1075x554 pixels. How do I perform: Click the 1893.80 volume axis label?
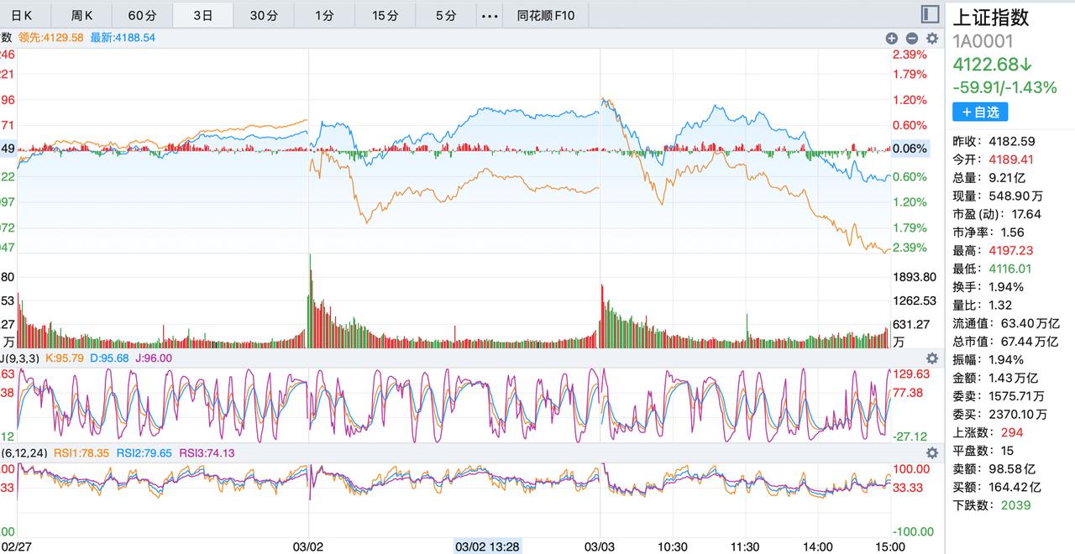pos(914,276)
